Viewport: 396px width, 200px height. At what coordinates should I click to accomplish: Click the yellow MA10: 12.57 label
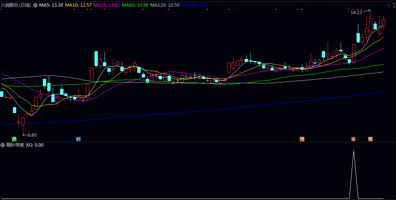click(78, 5)
